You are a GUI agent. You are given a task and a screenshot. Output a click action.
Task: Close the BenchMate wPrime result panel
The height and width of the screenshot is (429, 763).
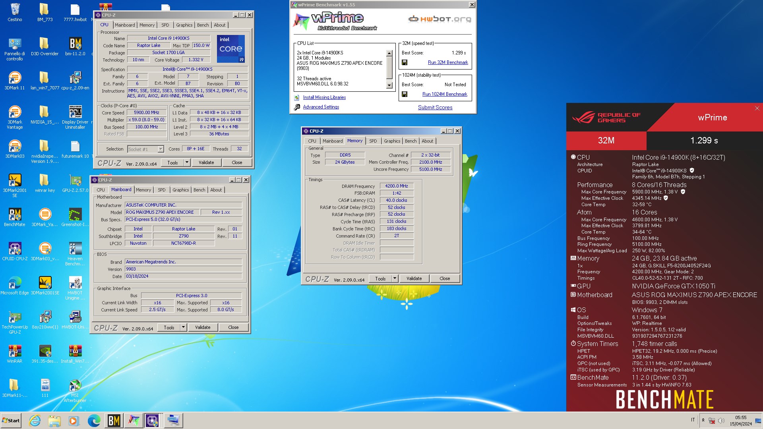click(757, 108)
